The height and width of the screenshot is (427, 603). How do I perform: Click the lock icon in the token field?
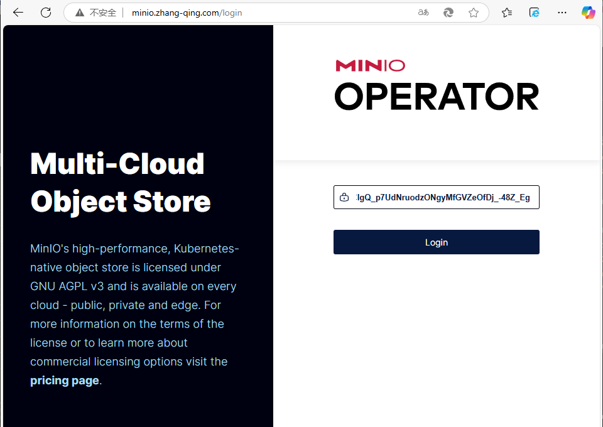[x=344, y=197]
